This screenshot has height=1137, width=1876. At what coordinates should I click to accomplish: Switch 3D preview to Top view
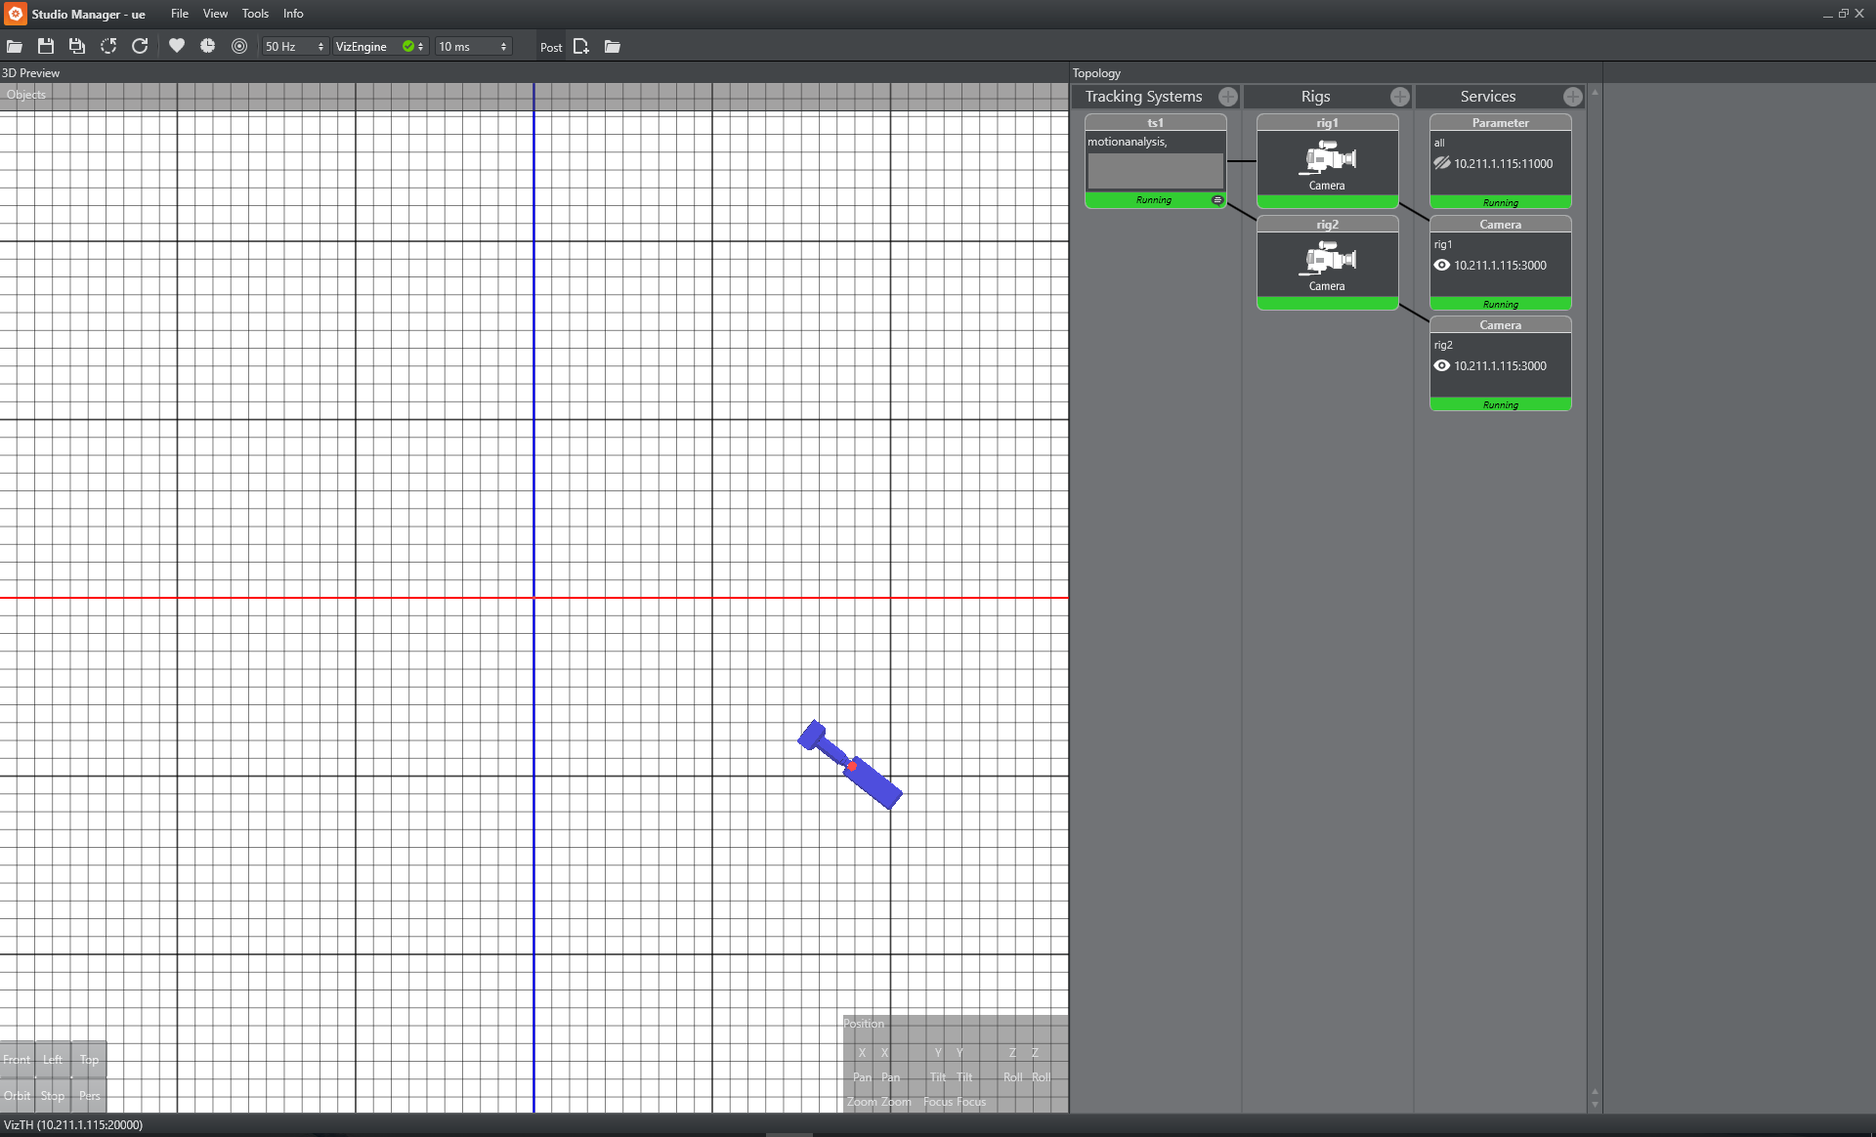click(x=89, y=1060)
